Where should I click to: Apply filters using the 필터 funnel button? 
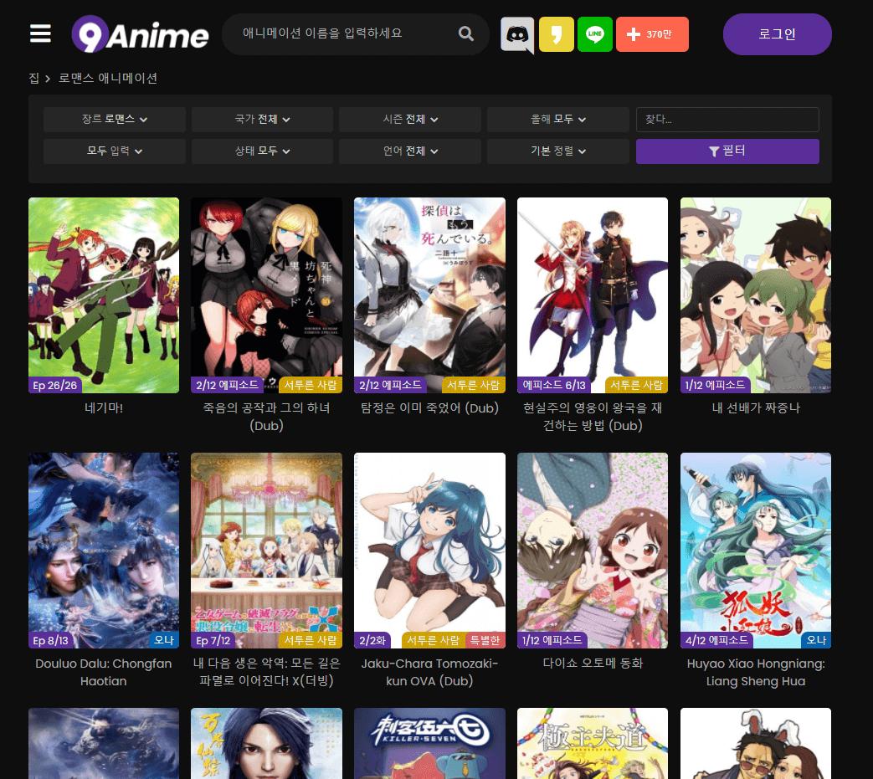727,151
